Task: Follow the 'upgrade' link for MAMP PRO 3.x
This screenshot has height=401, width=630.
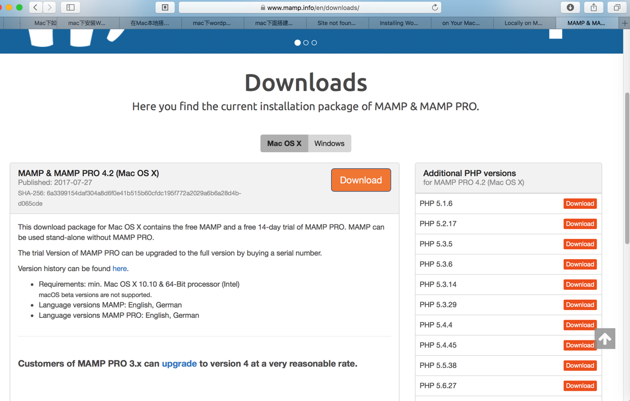Action: pyautogui.click(x=179, y=364)
